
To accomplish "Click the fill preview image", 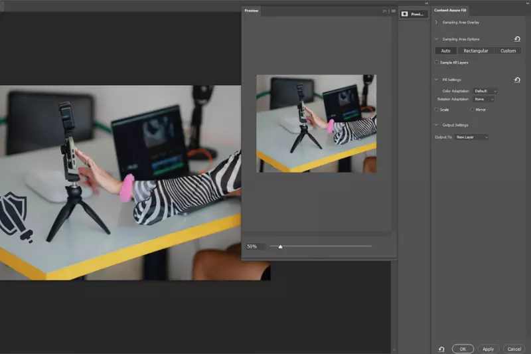I will [x=317, y=124].
